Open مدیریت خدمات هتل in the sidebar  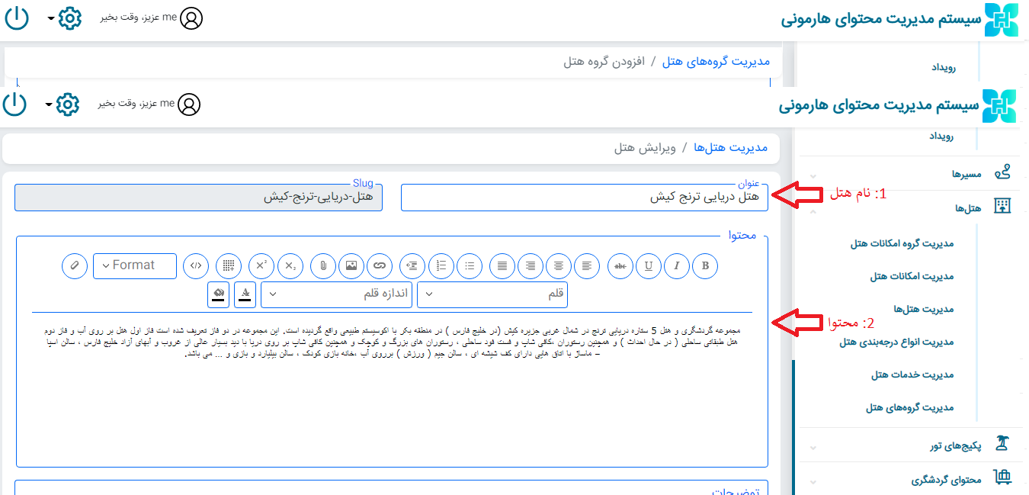pos(912,374)
